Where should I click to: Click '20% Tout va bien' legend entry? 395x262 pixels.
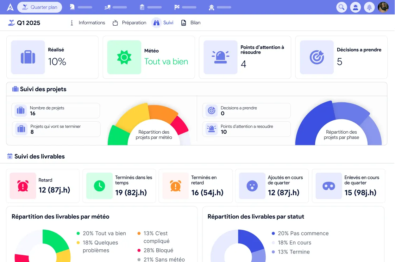(101, 233)
